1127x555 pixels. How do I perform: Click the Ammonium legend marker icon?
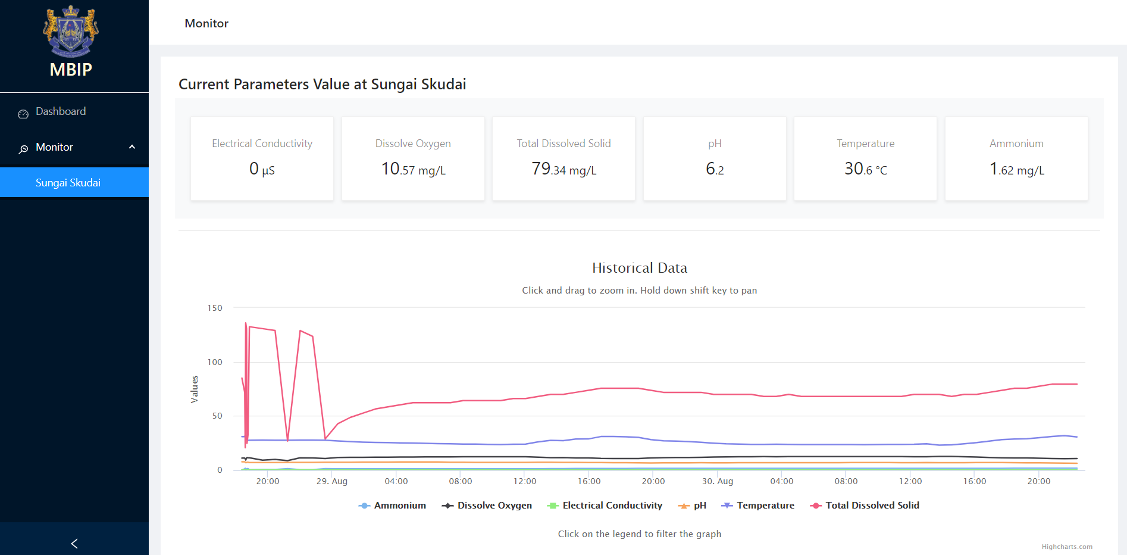tap(364, 506)
